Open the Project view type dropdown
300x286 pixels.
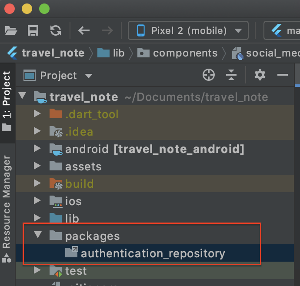point(58,75)
